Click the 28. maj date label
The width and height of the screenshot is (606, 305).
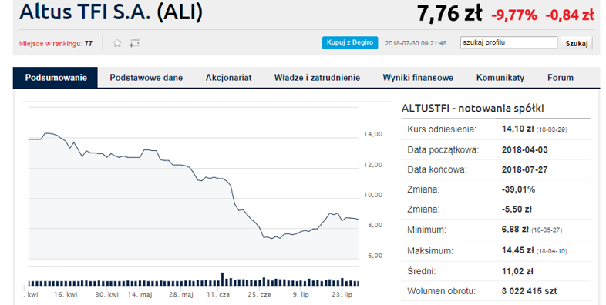[181, 294]
